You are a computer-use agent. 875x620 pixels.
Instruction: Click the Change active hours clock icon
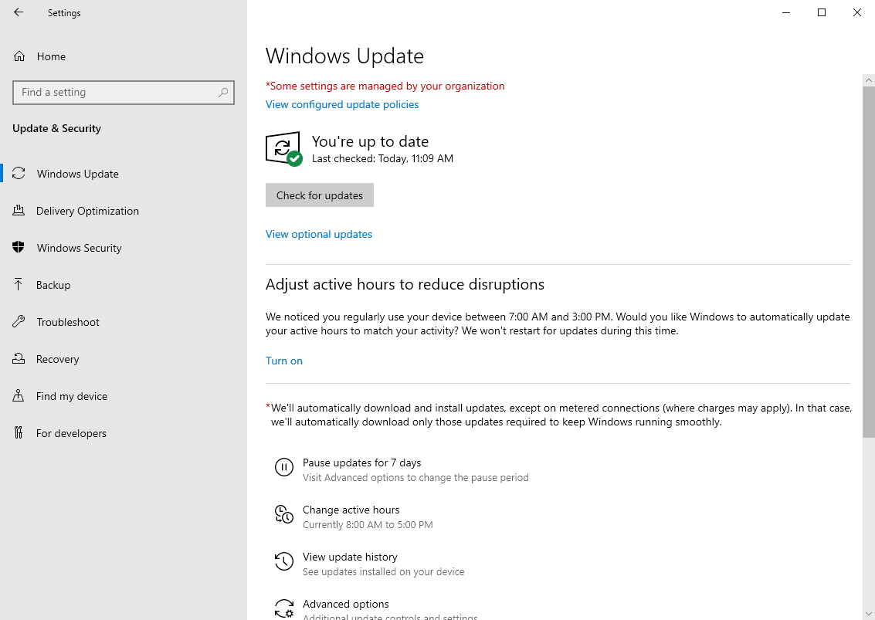coord(284,514)
